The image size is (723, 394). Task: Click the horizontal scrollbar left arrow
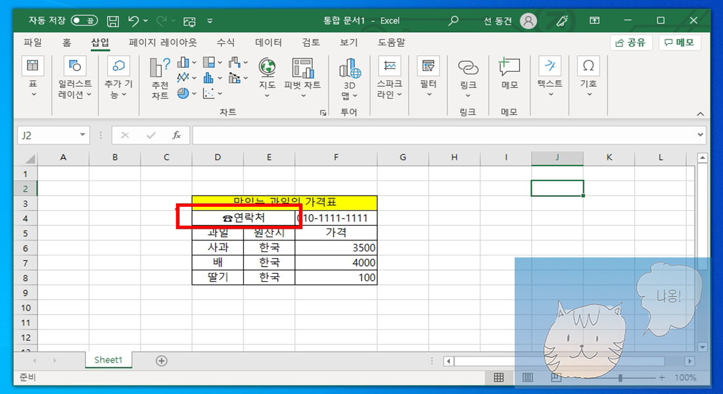449,361
